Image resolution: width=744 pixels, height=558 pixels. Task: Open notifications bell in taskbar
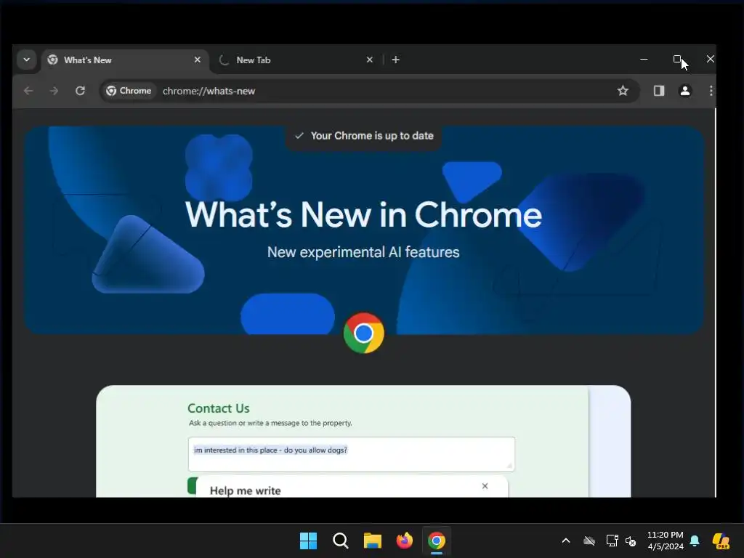click(x=695, y=541)
